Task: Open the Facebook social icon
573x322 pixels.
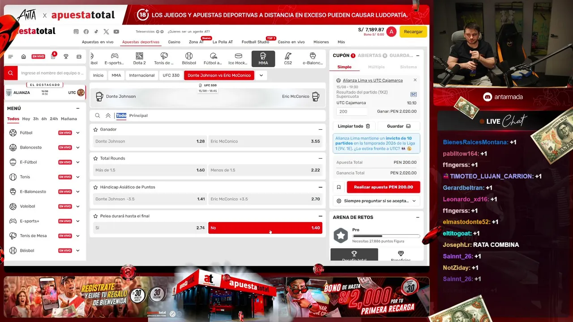Action: point(86,32)
